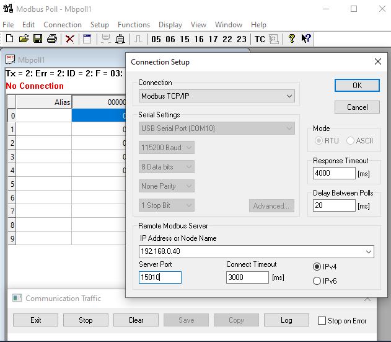Open function 17 Report Slave ID

pyautogui.click(x=213, y=39)
